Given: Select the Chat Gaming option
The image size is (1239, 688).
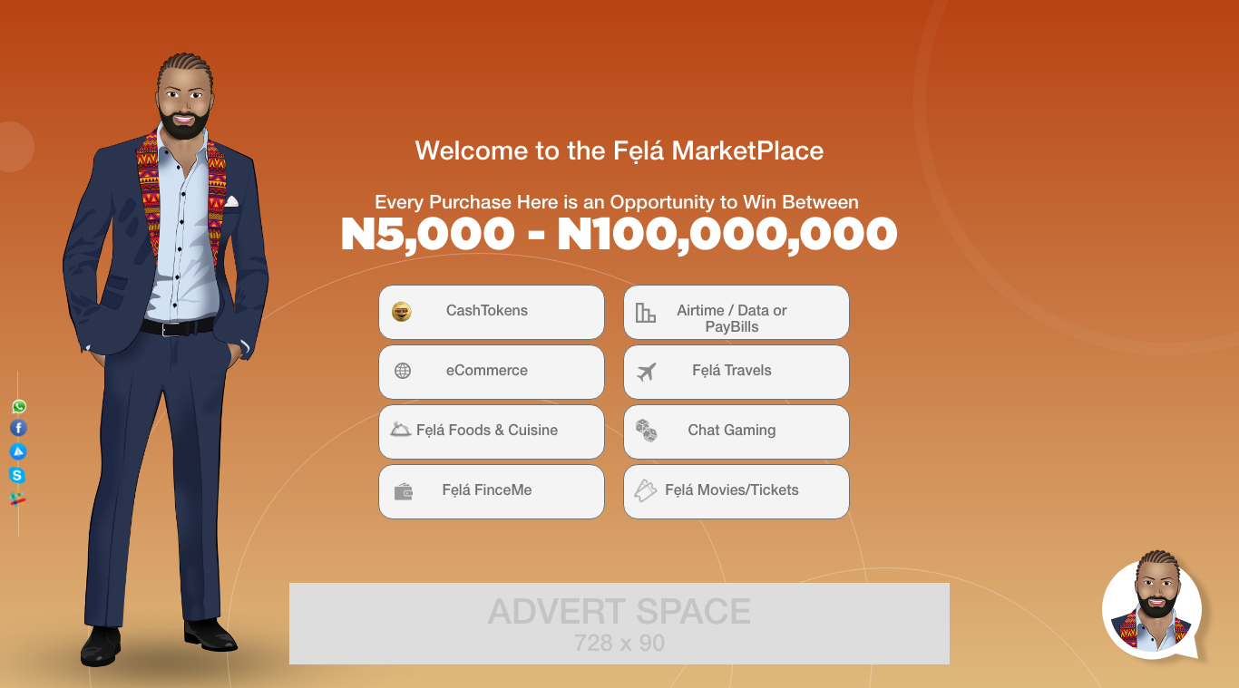Looking at the screenshot, I should [x=737, y=431].
